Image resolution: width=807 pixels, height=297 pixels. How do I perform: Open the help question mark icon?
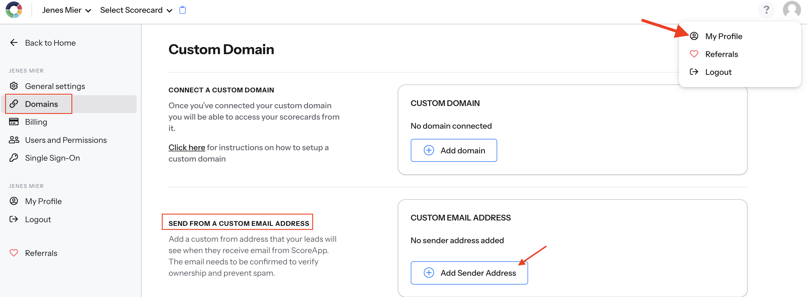coord(766,10)
